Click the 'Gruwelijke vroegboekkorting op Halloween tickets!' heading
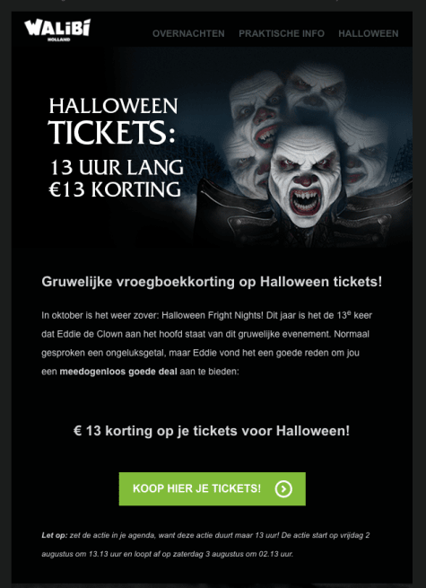The image size is (426, 588). coord(212,282)
